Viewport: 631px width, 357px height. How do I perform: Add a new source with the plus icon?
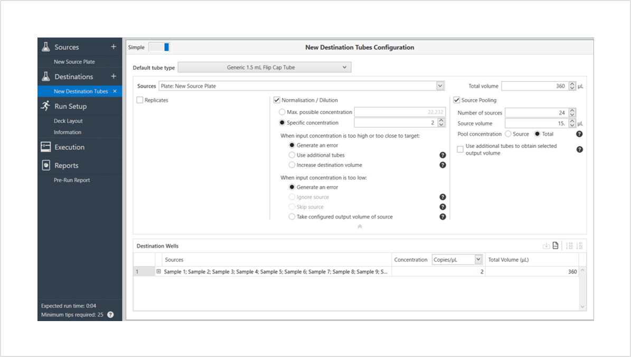point(113,47)
